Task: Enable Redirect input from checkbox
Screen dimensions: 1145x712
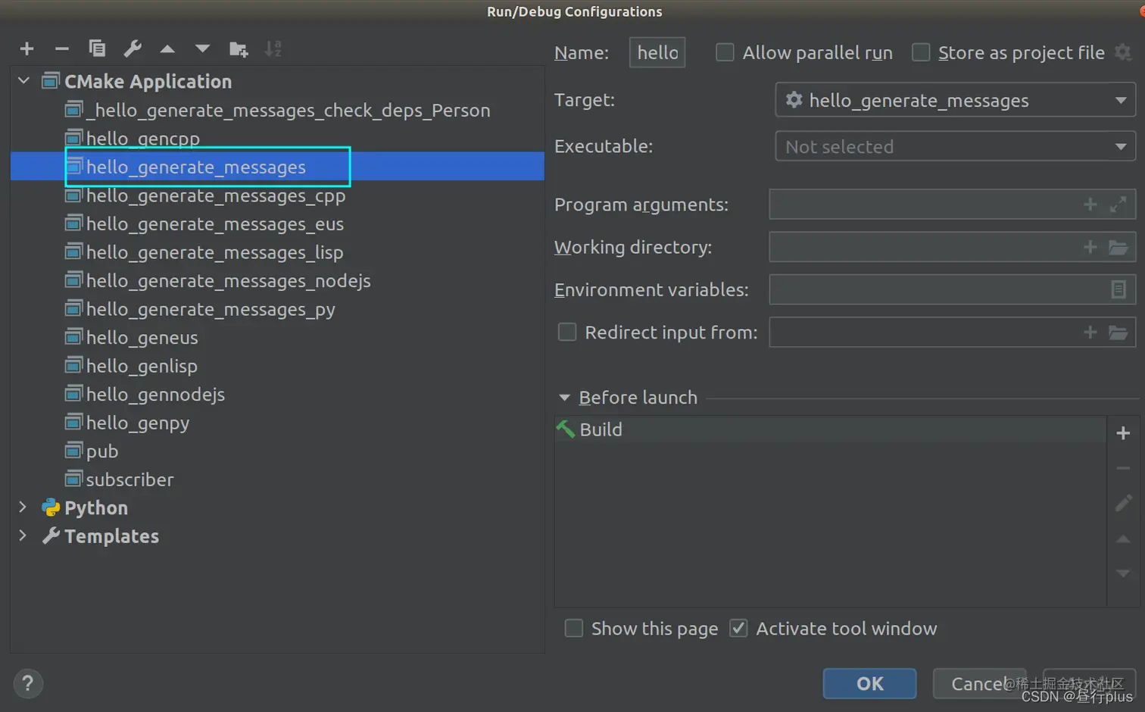Action: click(567, 332)
